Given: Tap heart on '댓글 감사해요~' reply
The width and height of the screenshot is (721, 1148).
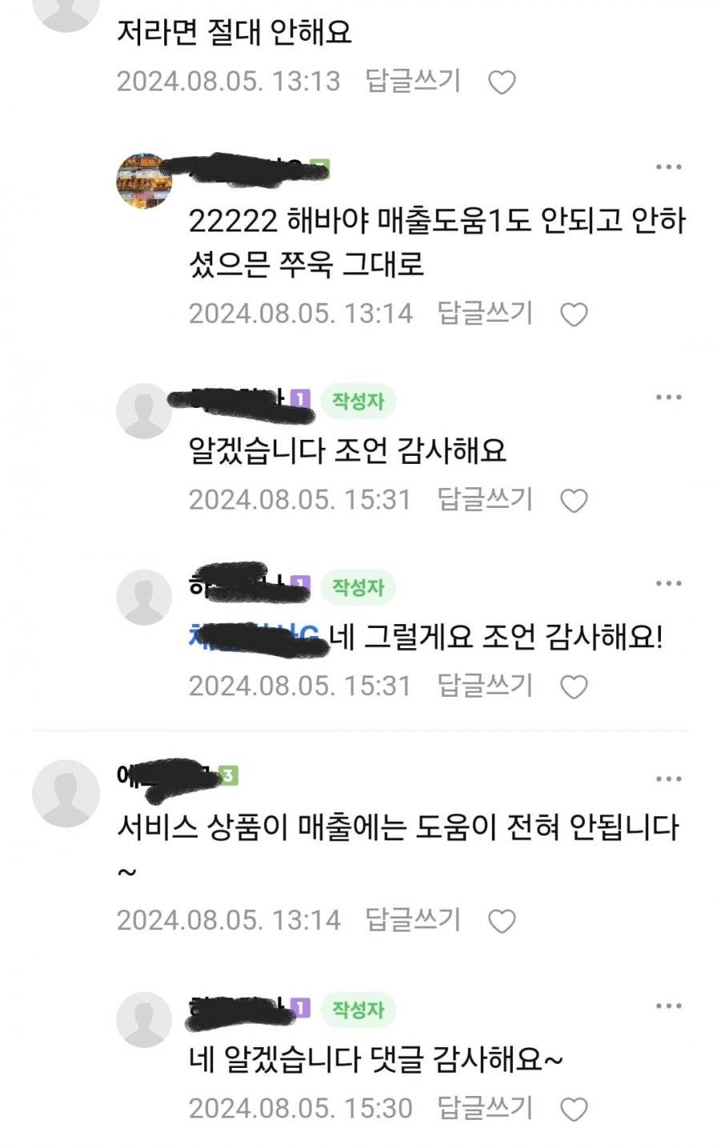Looking at the screenshot, I should pos(574,1110).
